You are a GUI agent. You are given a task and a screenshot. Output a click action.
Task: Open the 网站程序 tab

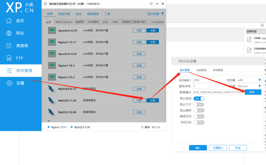pyautogui.click(x=93, y=14)
